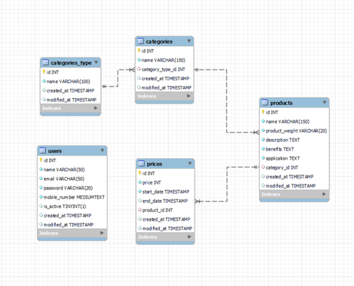Screen dimensions: 354x286
Task: Select the categories_type table title
Action: click(x=72, y=62)
